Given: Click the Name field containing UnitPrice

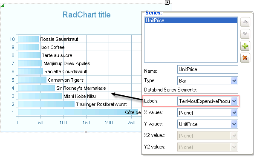Looking at the screenshot, I should click(x=208, y=69).
